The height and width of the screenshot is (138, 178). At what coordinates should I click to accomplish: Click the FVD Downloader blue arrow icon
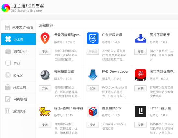coord(93,75)
